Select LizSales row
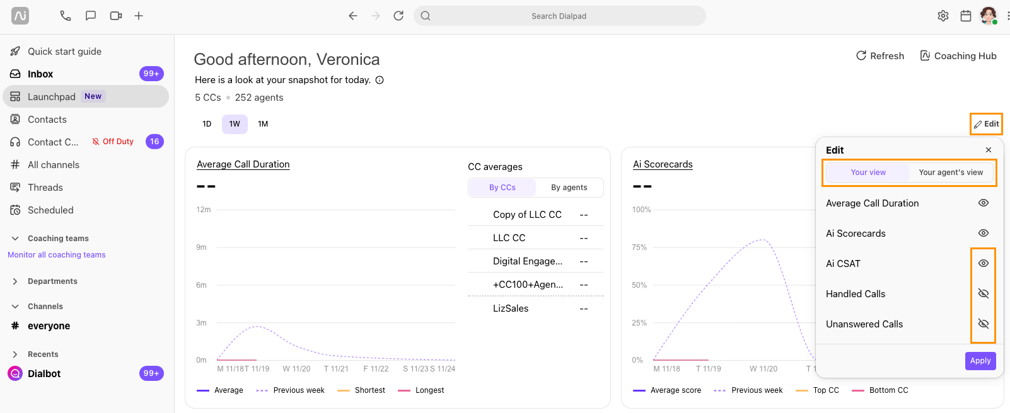 [535, 308]
